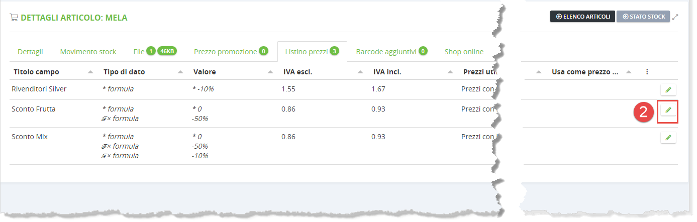Sort by IVA escl. column header
697x222 pixels.
pyautogui.click(x=298, y=72)
